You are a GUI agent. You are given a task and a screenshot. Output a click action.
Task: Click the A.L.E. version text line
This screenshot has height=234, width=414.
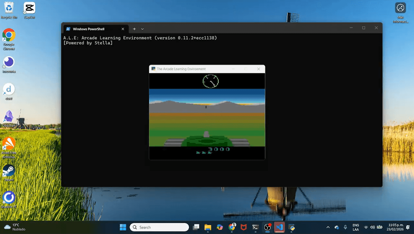140,38
